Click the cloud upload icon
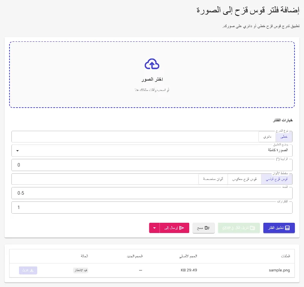The height and width of the screenshot is (287, 304). 152,64
